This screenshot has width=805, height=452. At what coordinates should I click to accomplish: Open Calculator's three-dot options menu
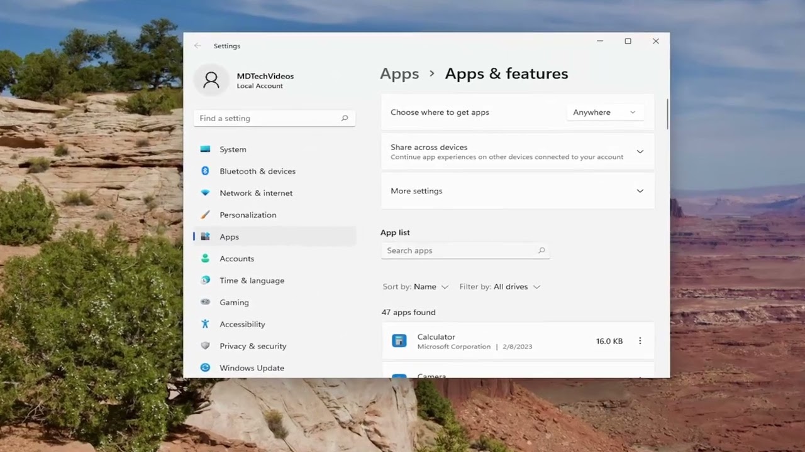(640, 341)
